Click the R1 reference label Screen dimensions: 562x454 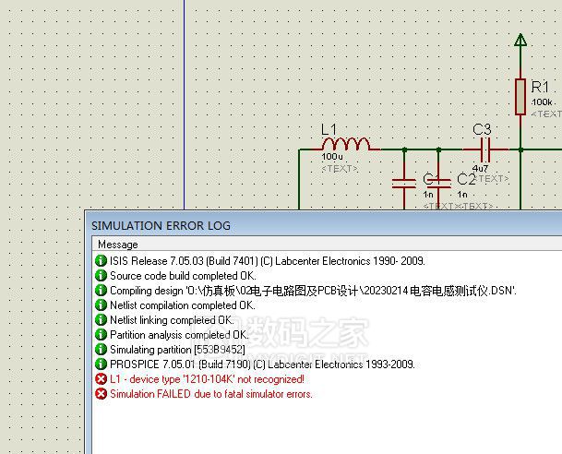[x=540, y=87]
